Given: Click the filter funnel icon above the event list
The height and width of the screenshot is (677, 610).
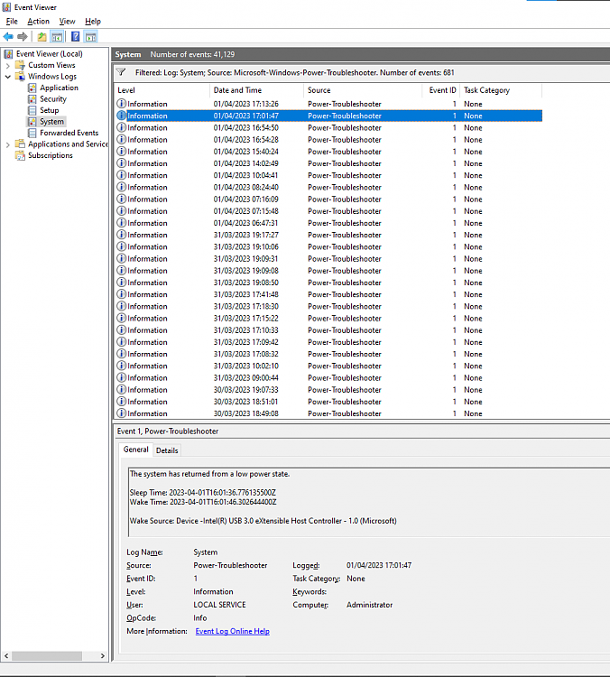Looking at the screenshot, I should [x=121, y=71].
